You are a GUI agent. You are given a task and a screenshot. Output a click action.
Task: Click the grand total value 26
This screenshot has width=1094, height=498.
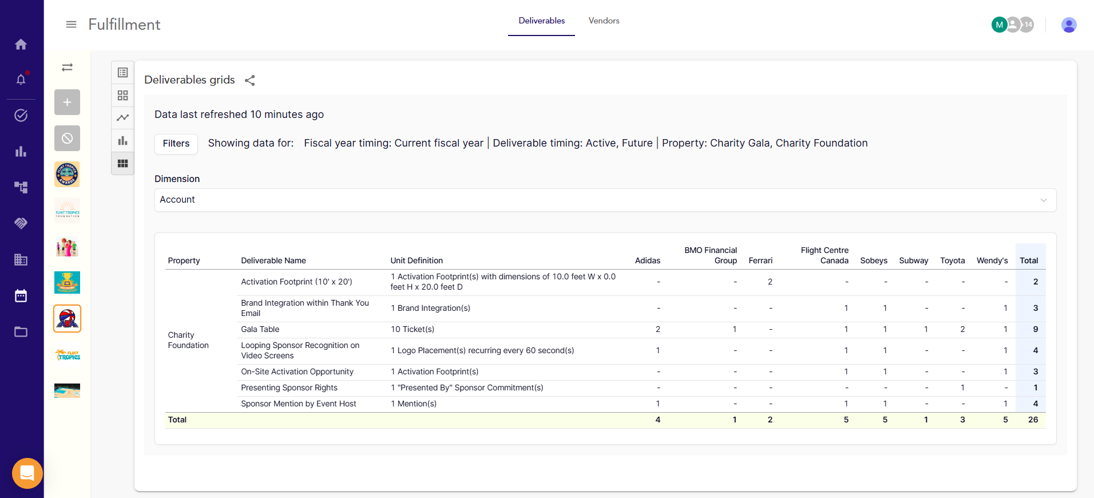(1033, 420)
